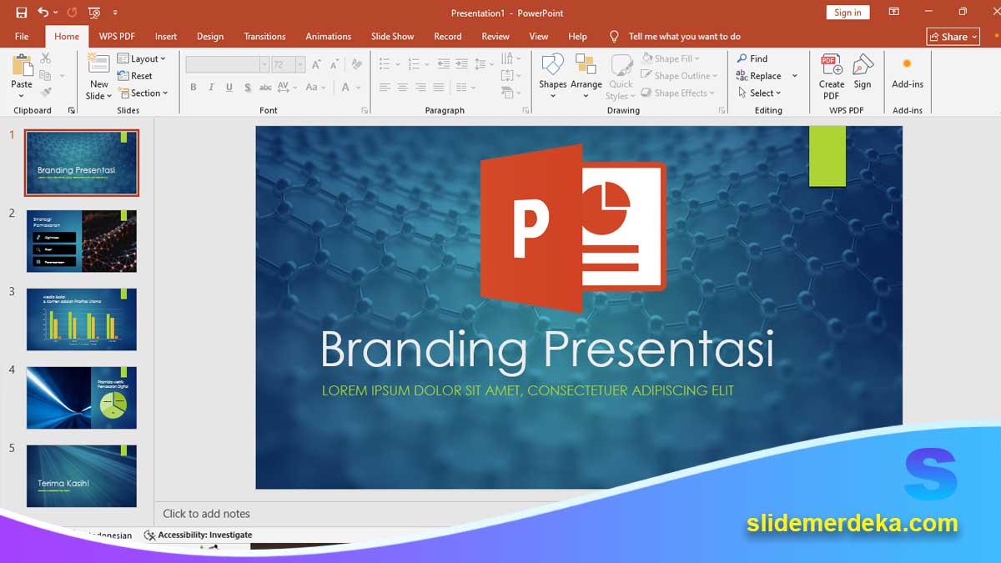Clear all formatting
Viewport: 1001px width, 563px height.
coord(356,64)
